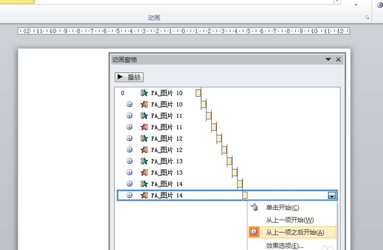Viewport: 383px width, 250px height.
Task: Click the red exit star of PA_图片 12
Action: (144, 150)
